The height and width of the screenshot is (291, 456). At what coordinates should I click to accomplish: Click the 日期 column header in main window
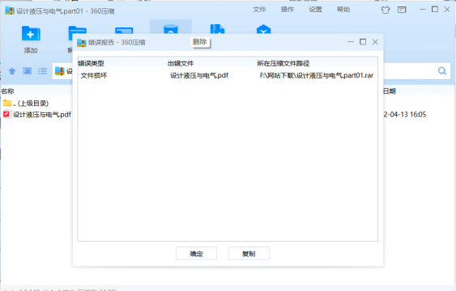click(389, 91)
